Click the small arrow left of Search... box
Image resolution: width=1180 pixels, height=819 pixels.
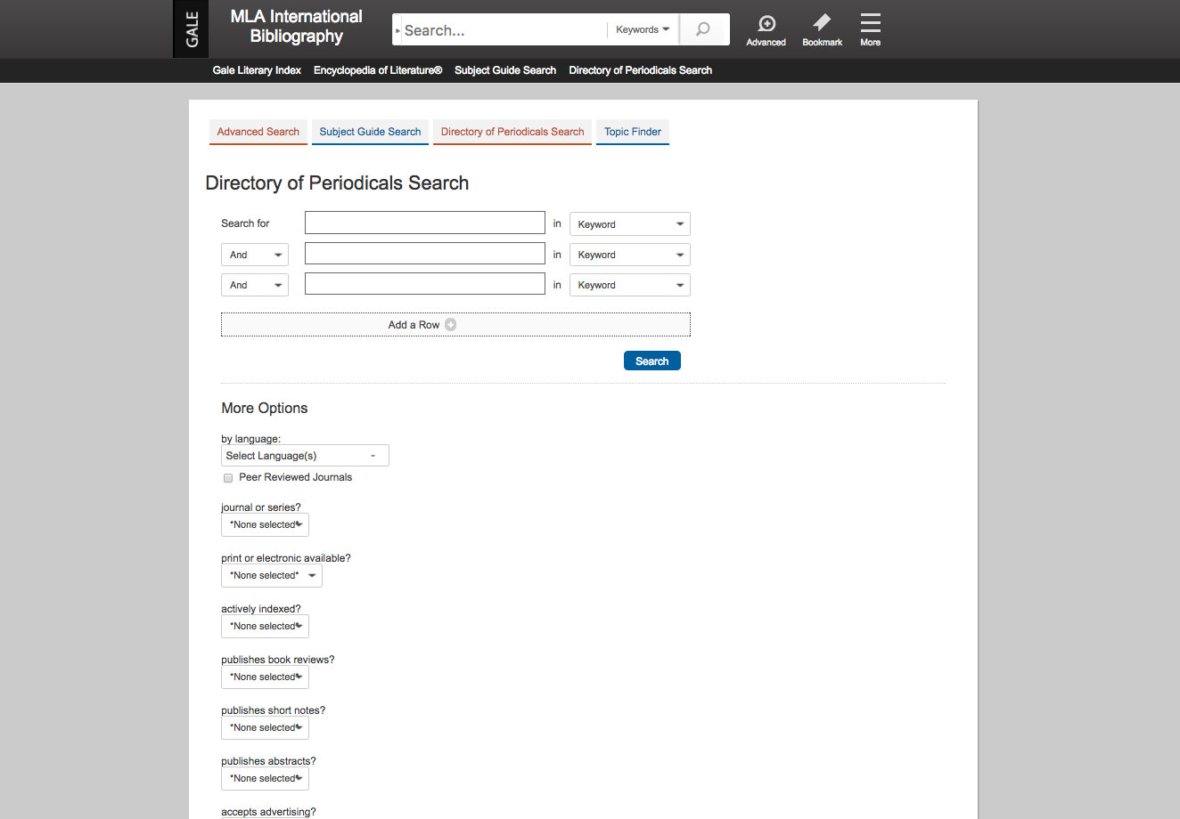397,30
